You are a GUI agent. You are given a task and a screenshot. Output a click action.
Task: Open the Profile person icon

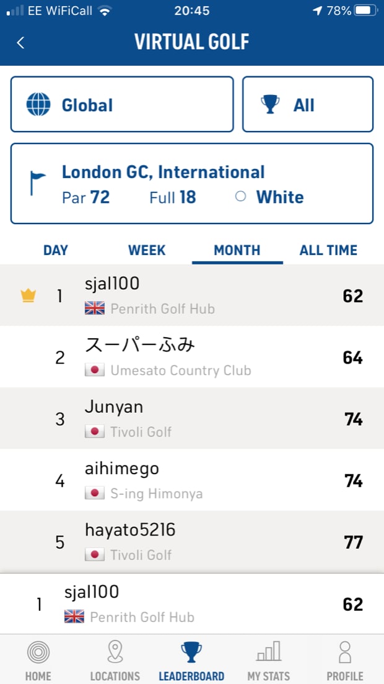(x=345, y=653)
